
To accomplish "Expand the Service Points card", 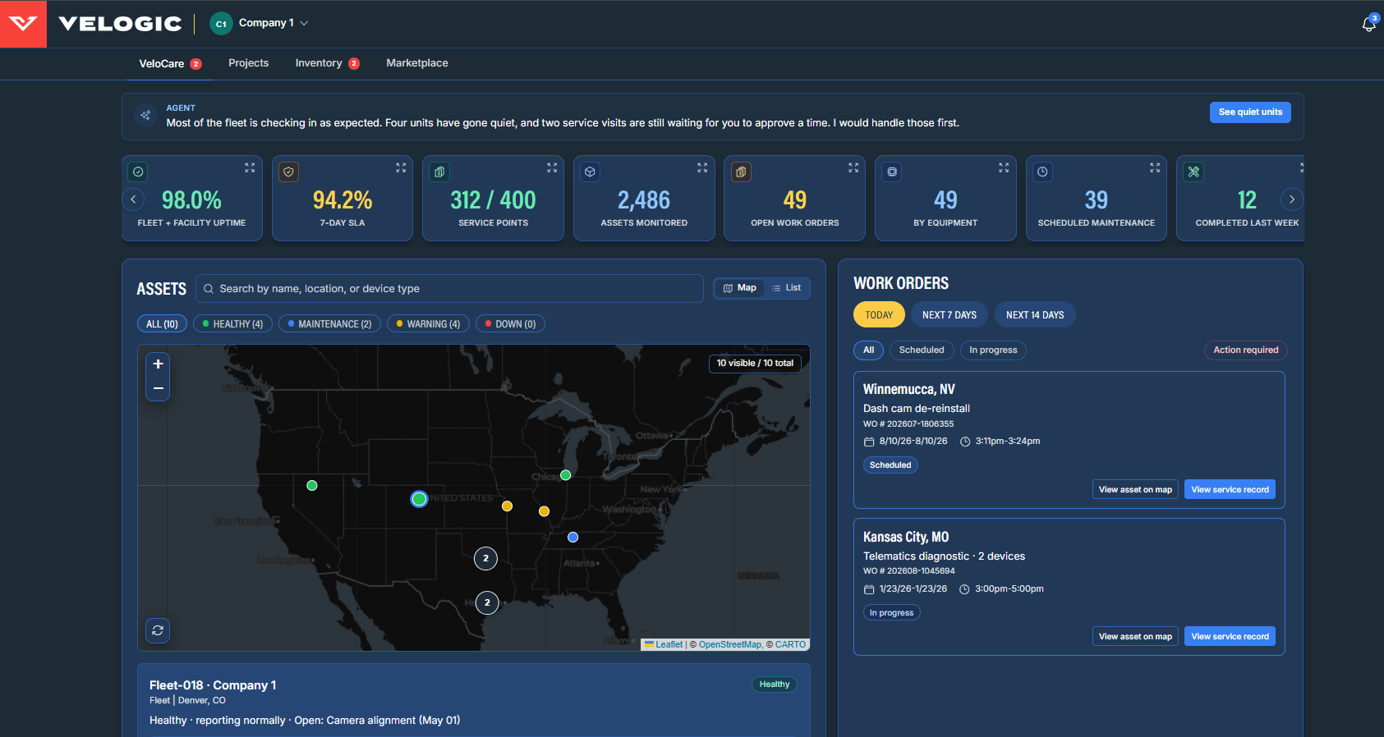I will click(x=552, y=167).
